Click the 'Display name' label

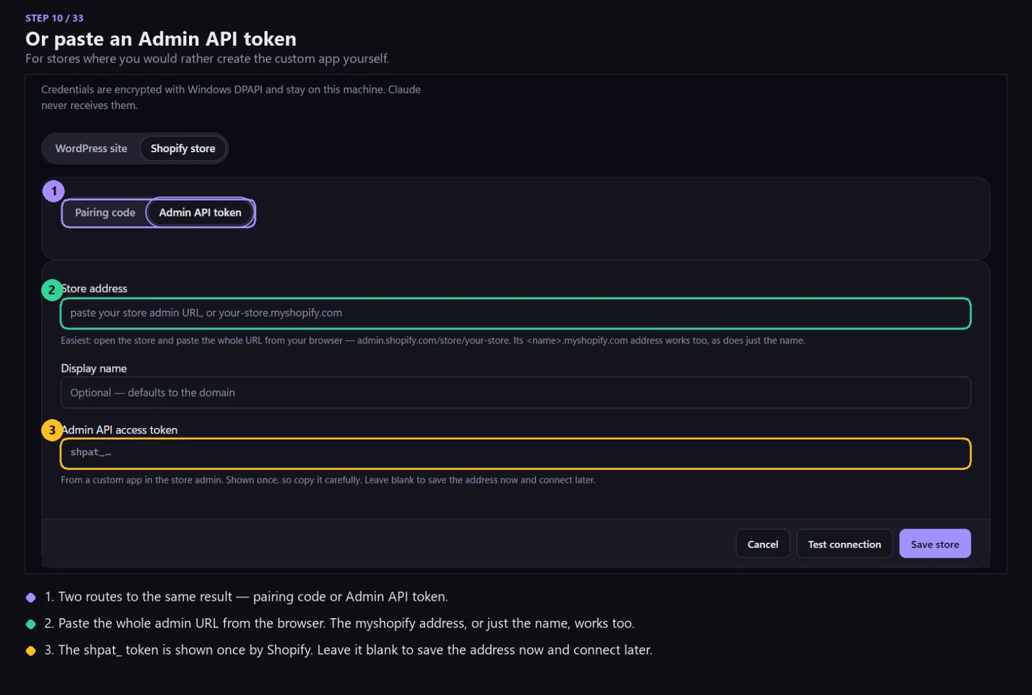coord(94,368)
